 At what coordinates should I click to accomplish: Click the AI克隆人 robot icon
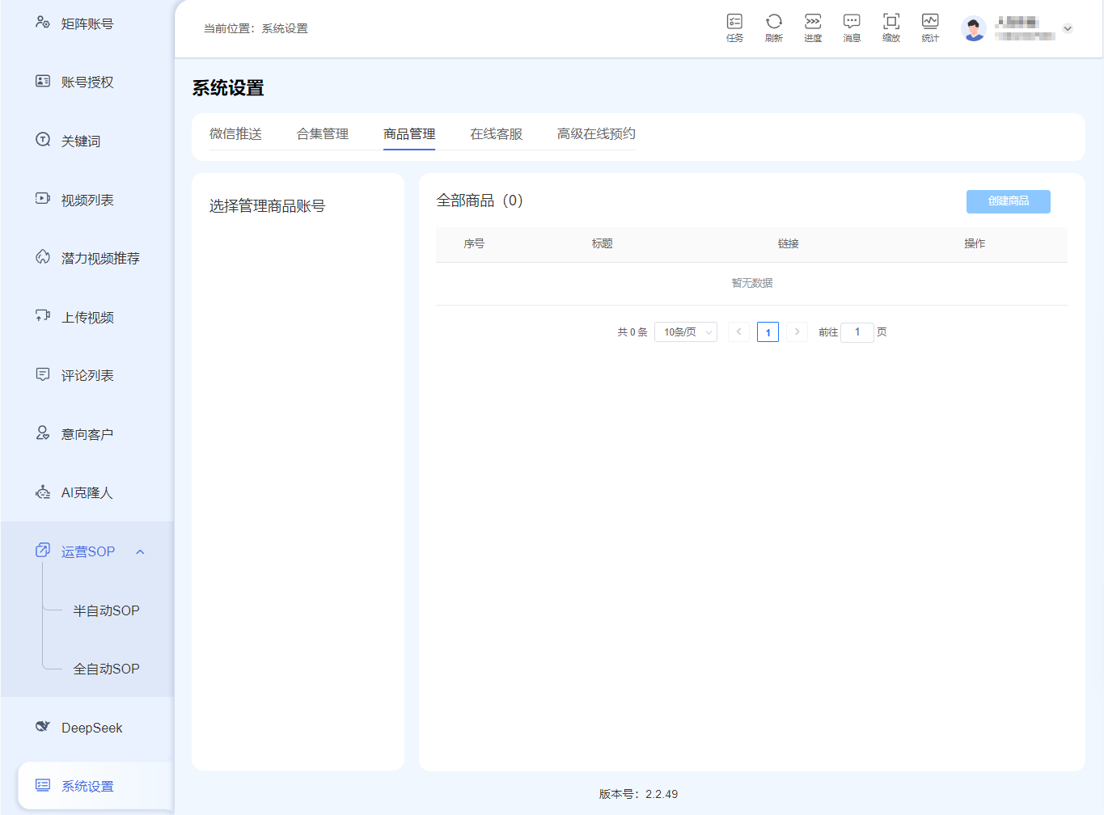tap(43, 492)
